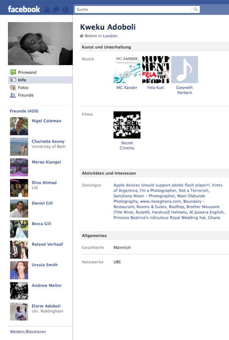
Task: Open Becca Gill's profile link
Action: 41,224
